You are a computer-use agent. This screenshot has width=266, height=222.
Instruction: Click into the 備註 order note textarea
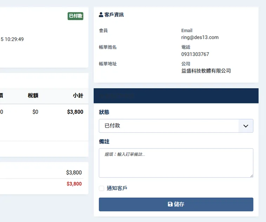tap(176, 163)
